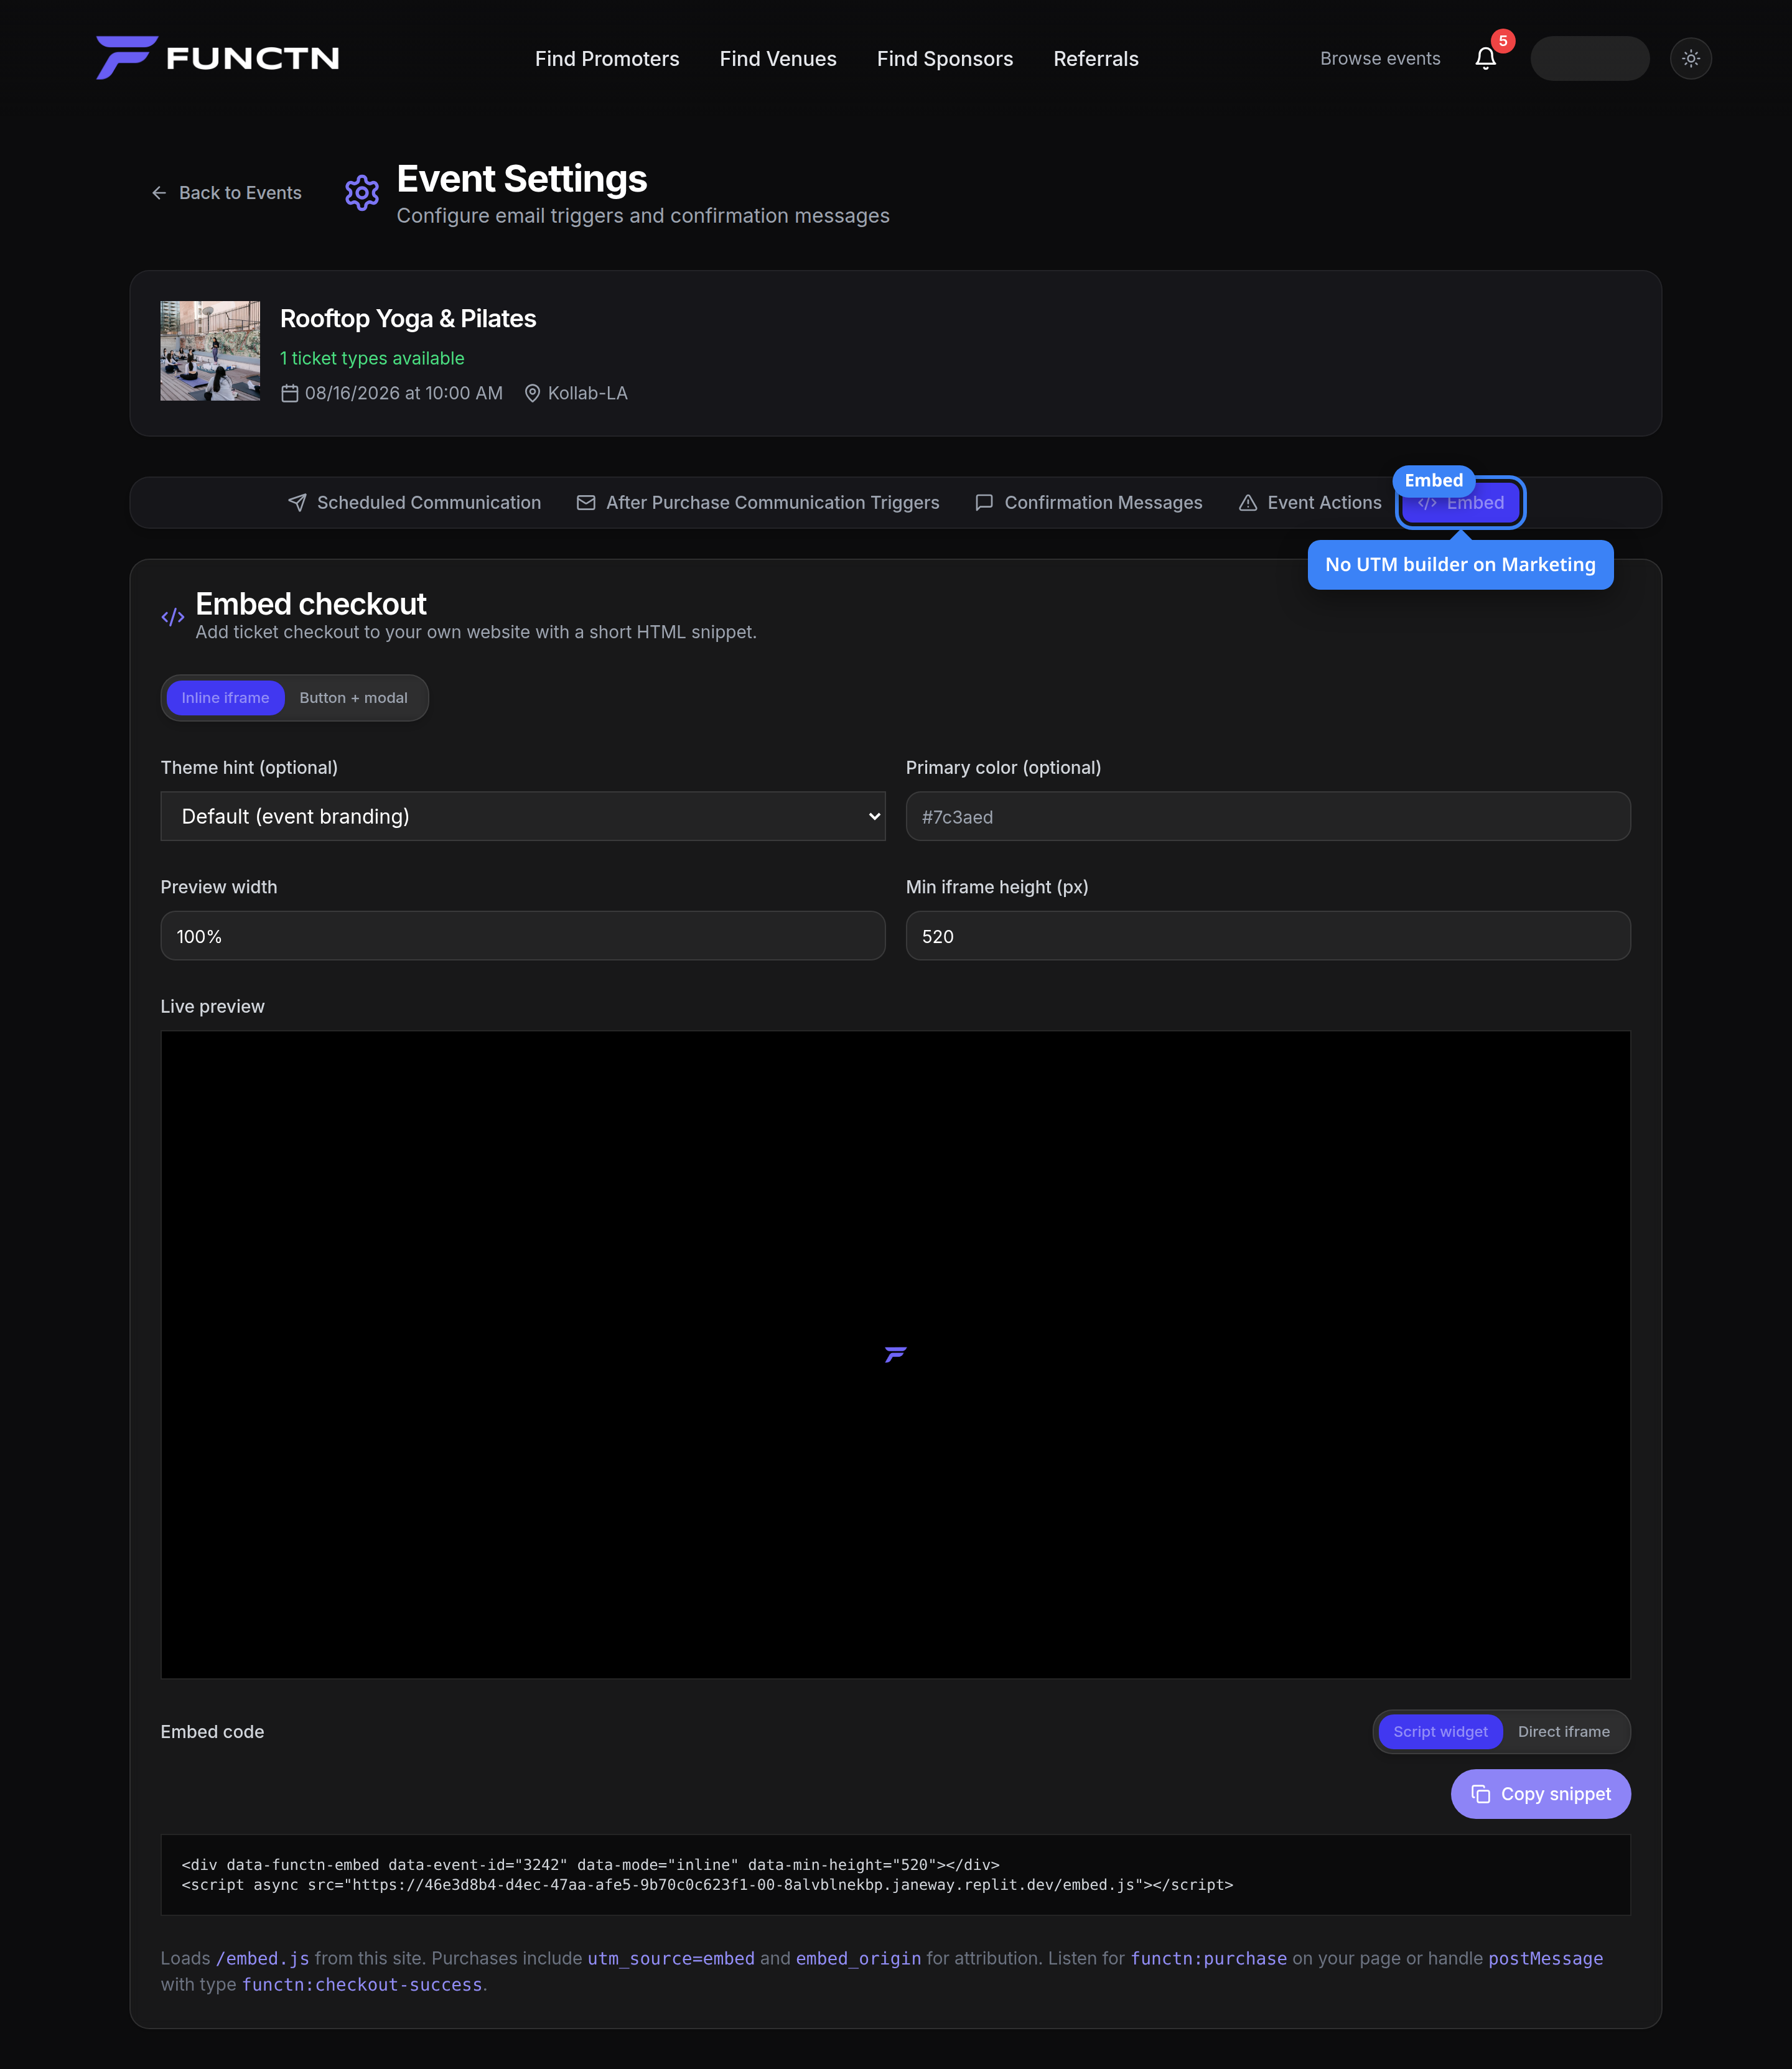
Task: Open the Event Actions tab
Action: tap(1310, 503)
